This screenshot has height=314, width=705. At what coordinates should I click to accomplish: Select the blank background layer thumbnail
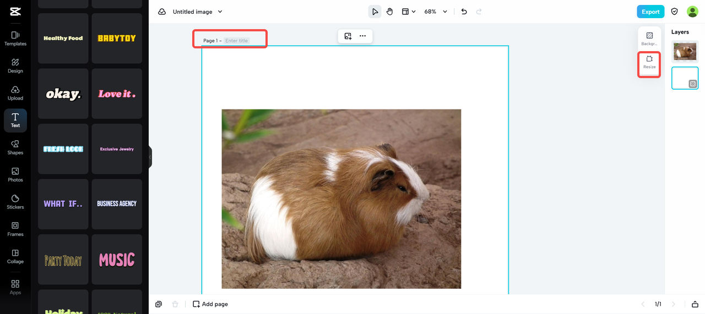pos(685,78)
